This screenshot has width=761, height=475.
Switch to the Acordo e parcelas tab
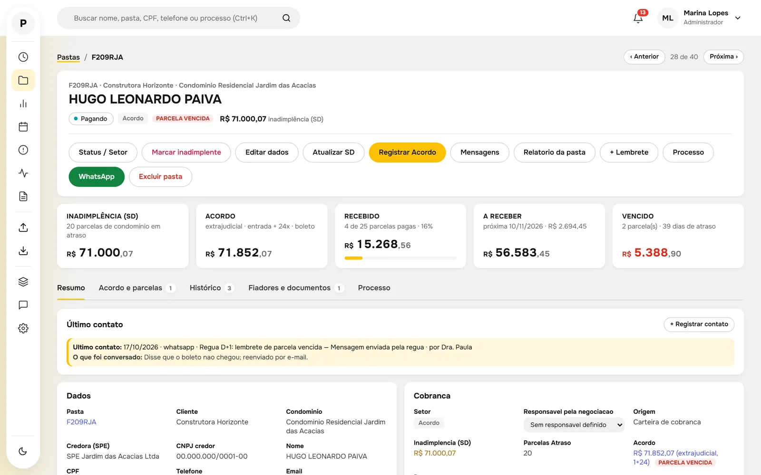point(137,288)
